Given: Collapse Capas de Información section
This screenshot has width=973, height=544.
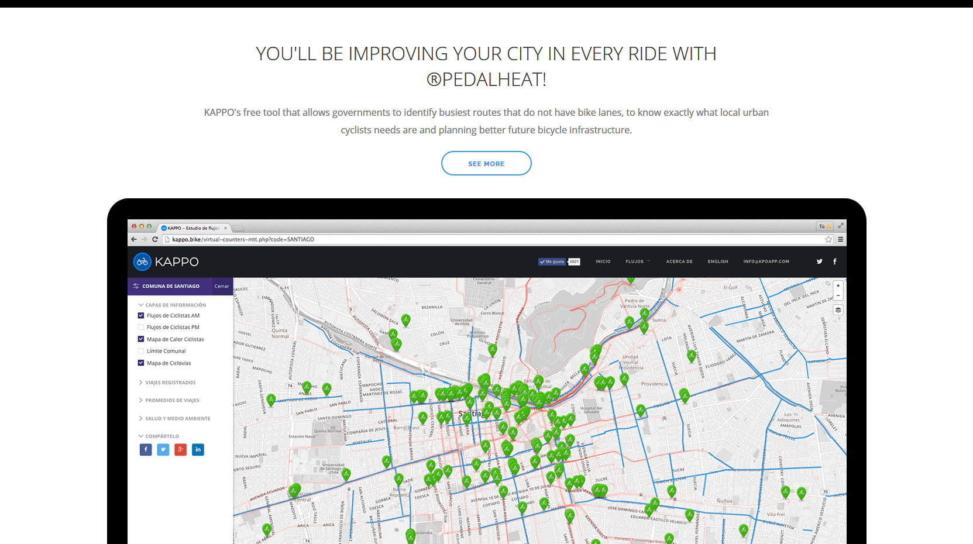Looking at the screenshot, I should pyautogui.click(x=172, y=305).
